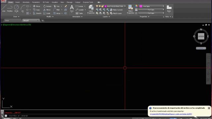Select the Polyline tool
Image resolution: width=212 pixels, height=119 pixels.
(x=10, y=9)
